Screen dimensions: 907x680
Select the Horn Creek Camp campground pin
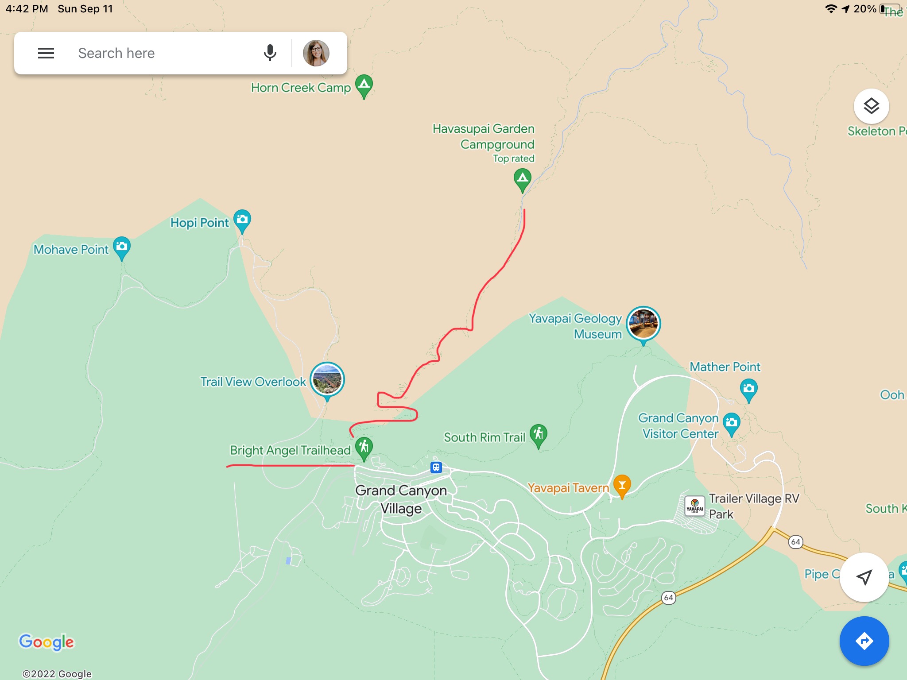(364, 86)
